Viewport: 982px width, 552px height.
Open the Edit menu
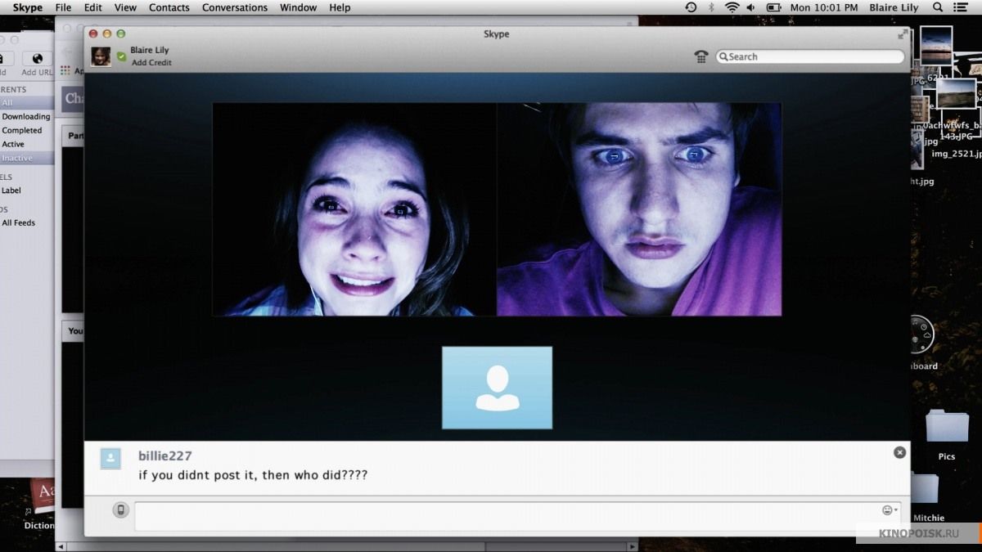tap(93, 7)
